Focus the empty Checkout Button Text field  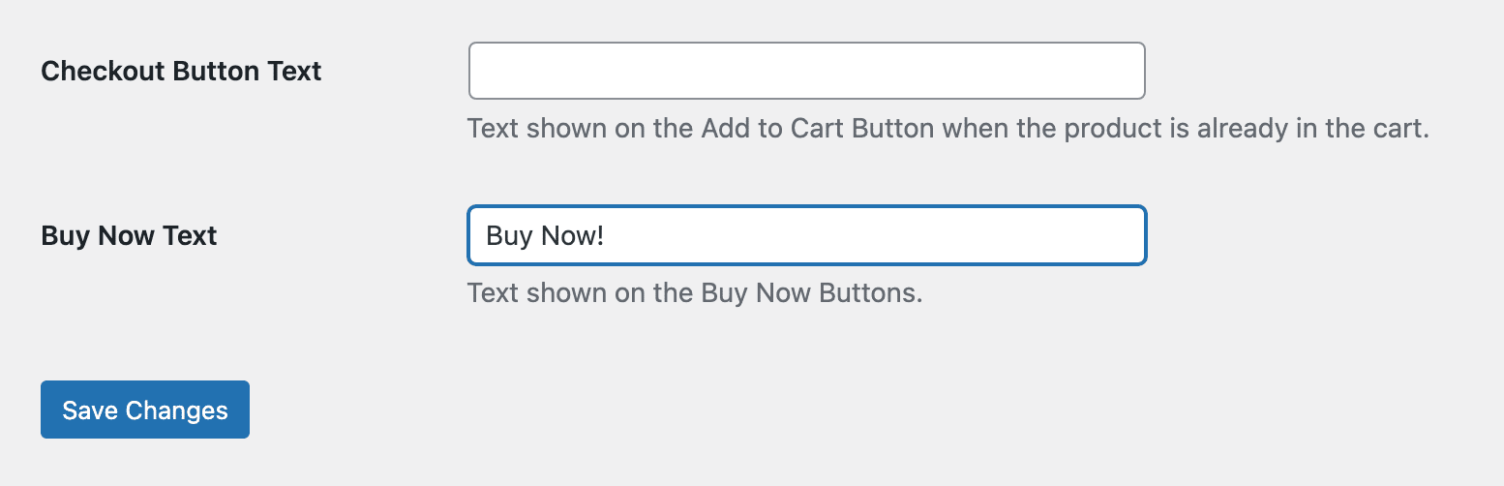coord(806,71)
